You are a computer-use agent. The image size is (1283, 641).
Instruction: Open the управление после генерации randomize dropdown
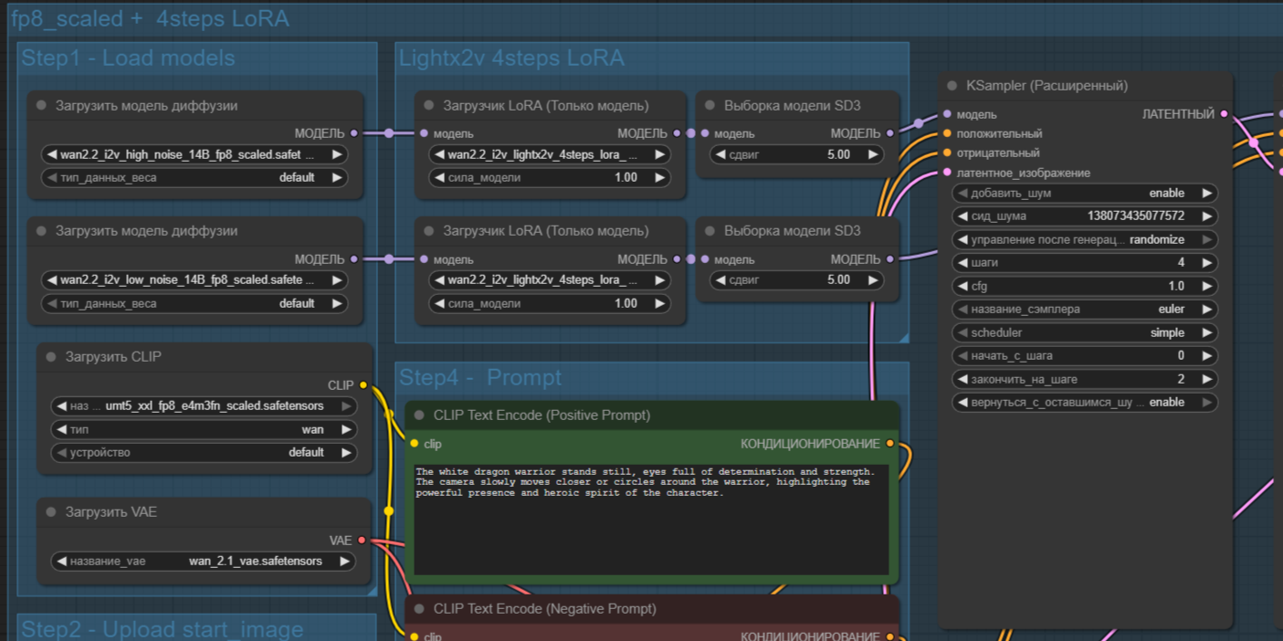[x=1084, y=240]
